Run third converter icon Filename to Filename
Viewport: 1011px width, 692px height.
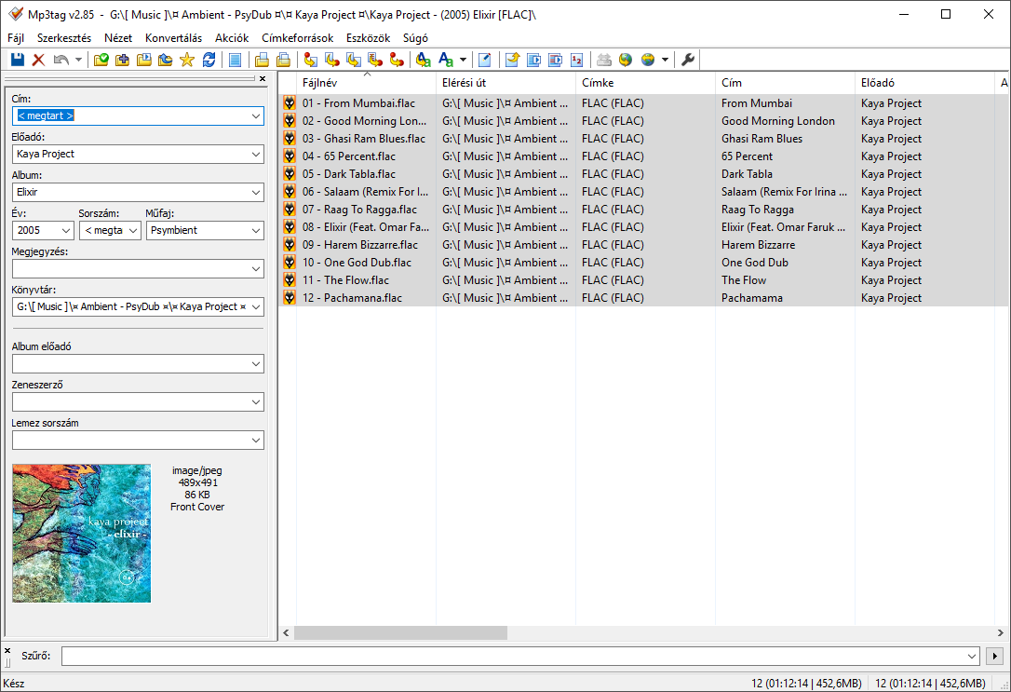(x=354, y=60)
